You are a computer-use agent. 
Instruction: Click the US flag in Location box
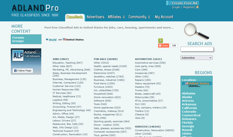pyautogui.click(x=186, y=83)
